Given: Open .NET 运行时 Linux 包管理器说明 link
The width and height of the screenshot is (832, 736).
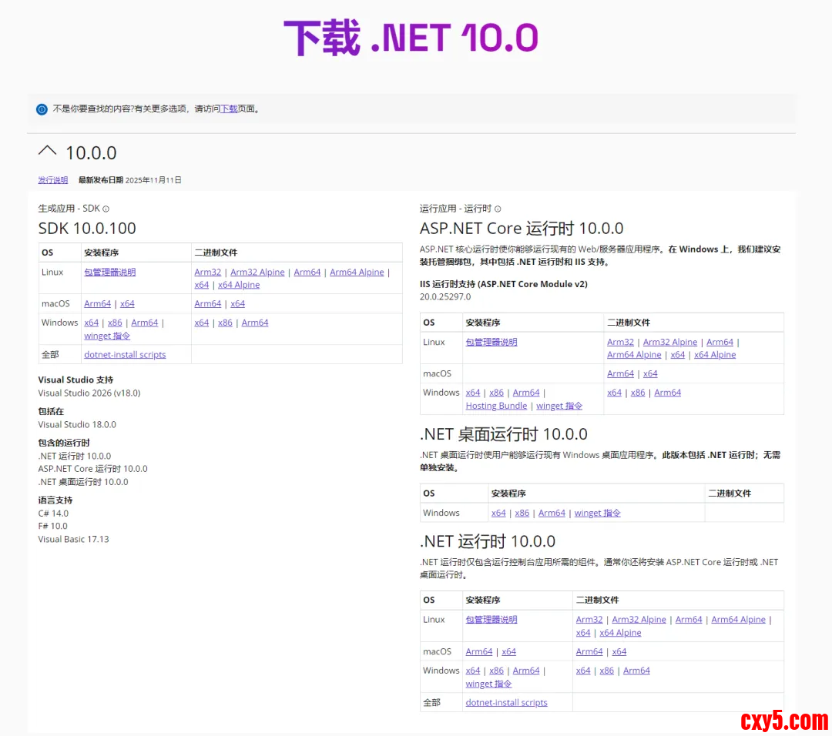Looking at the screenshot, I should [x=491, y=620].
